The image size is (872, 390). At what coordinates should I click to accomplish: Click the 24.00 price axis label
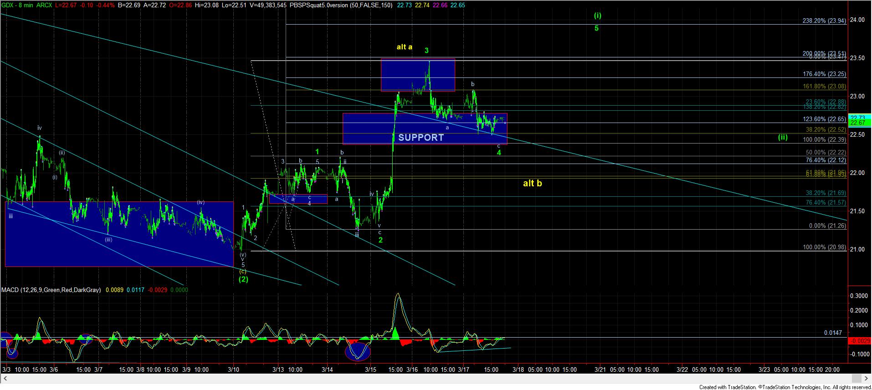tap(857, 20)
